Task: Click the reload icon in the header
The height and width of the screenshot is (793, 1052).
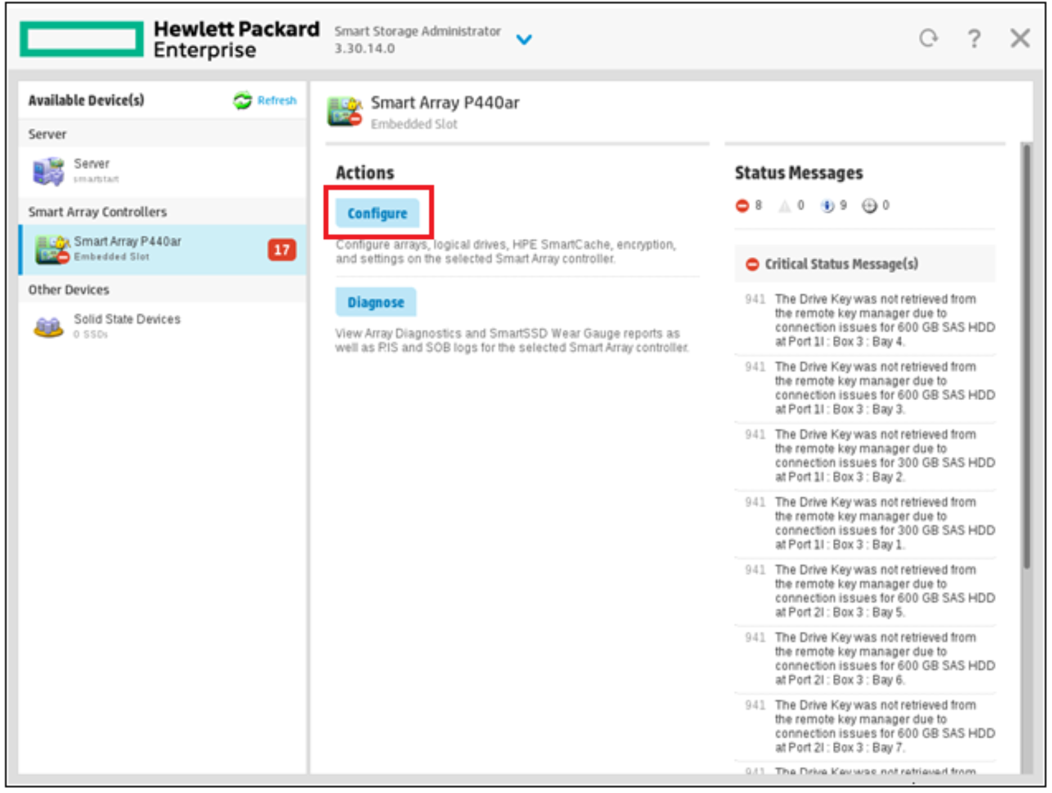Action: pos(928,39)
